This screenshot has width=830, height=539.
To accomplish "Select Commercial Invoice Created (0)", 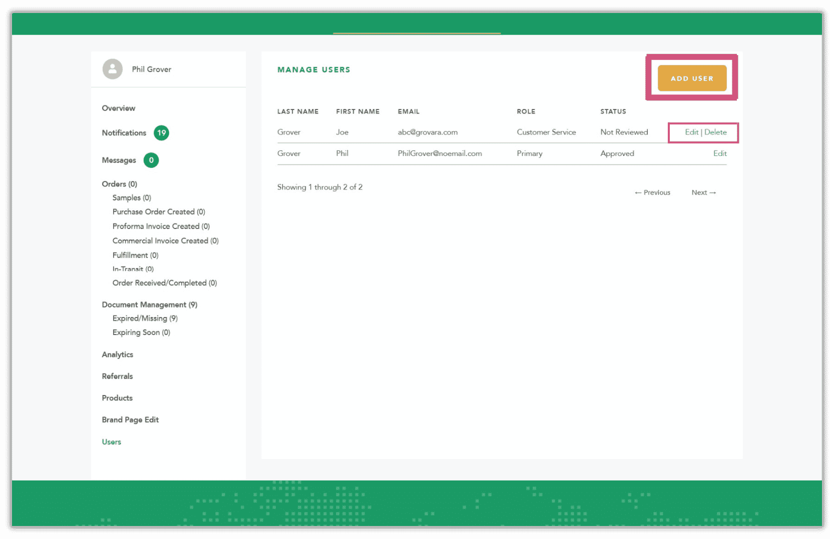I will coord(166,241).
